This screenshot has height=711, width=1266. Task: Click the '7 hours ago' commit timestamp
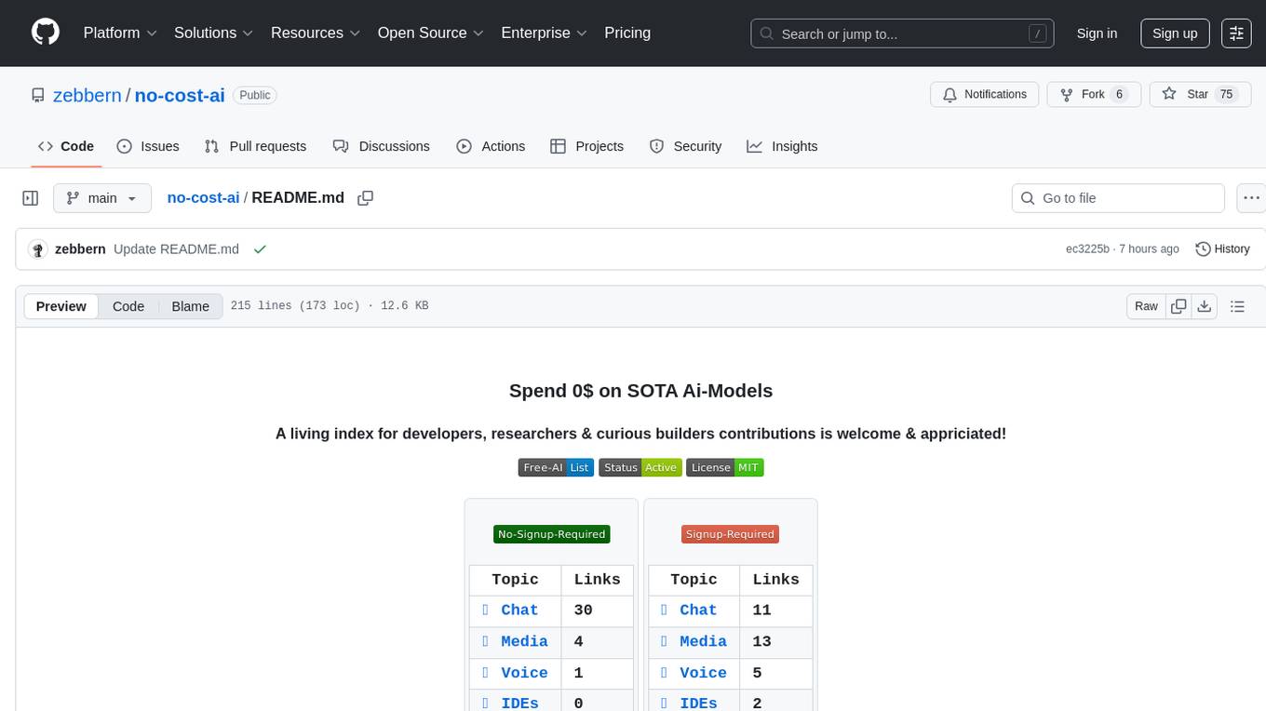tap(1149, 249)
